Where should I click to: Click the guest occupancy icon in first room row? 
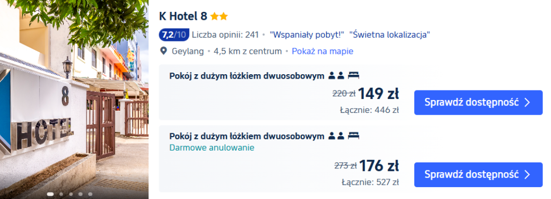coord(336,75)
